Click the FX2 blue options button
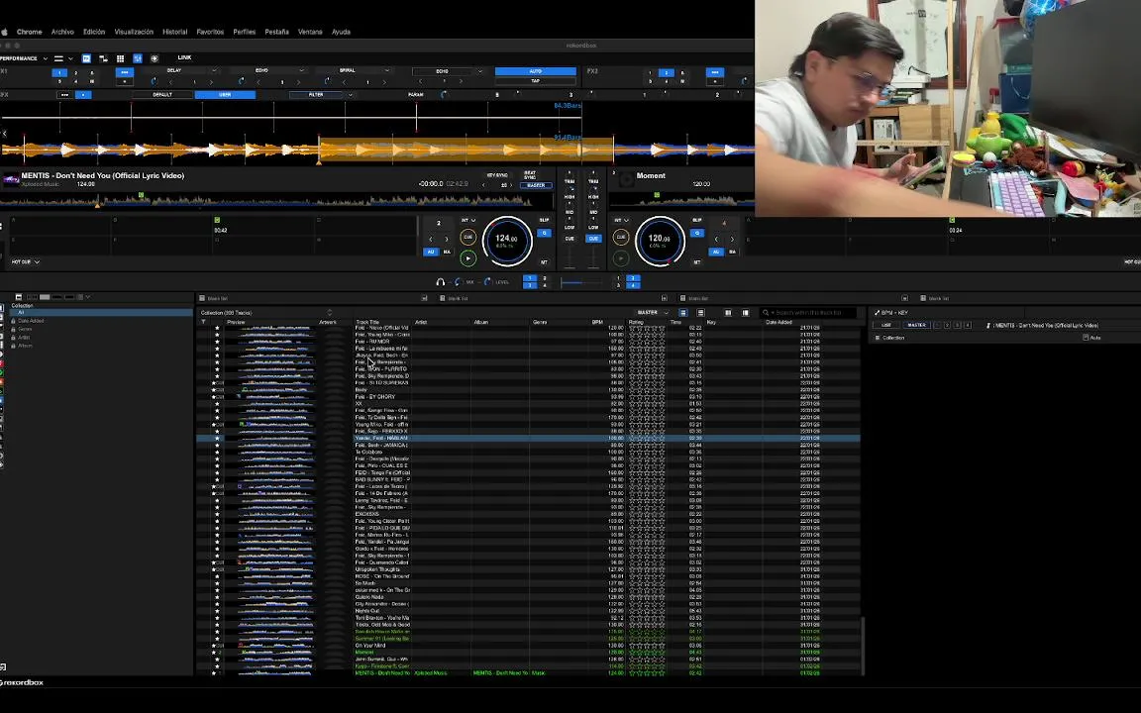Screen dimensions: 1141x713 tap(714, 72)
